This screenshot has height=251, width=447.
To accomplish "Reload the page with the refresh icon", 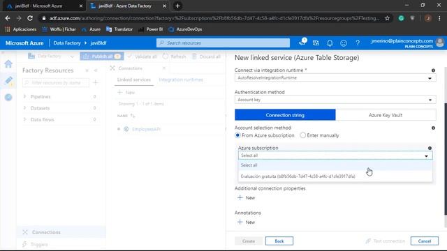I will pyautogui.click(x=30, y=18).
